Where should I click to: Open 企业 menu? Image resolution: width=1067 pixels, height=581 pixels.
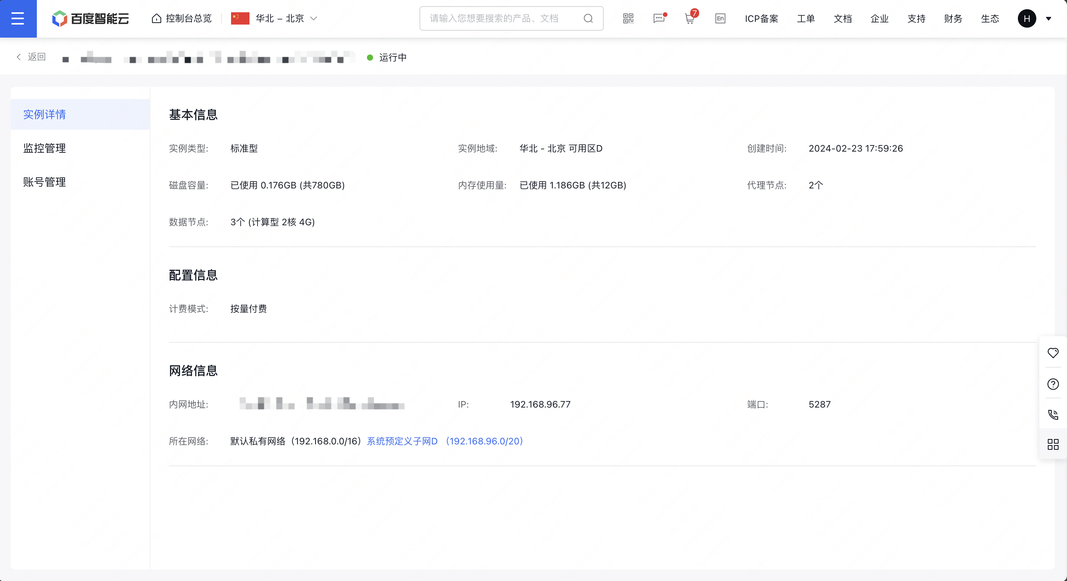[879, 19]
